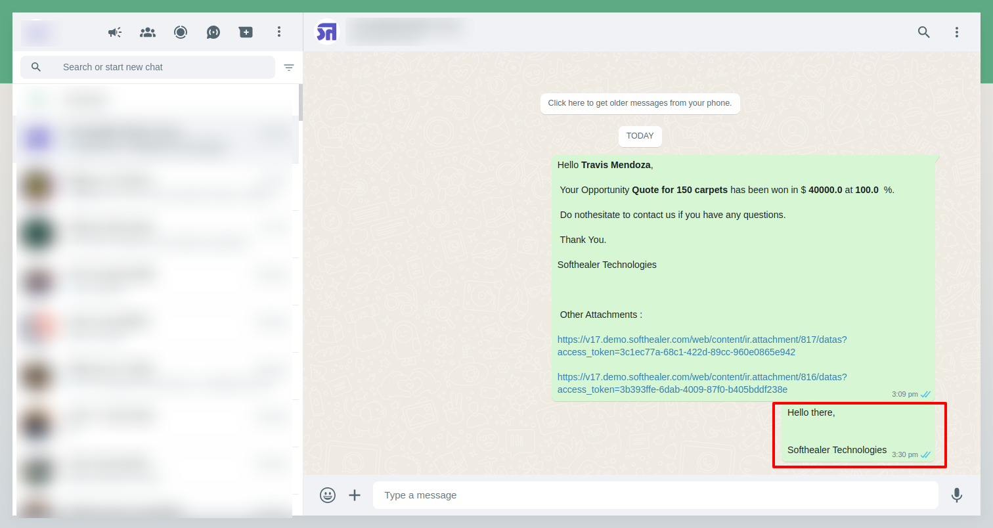Click magnifier icon in chat list search

tap(36, 67)
